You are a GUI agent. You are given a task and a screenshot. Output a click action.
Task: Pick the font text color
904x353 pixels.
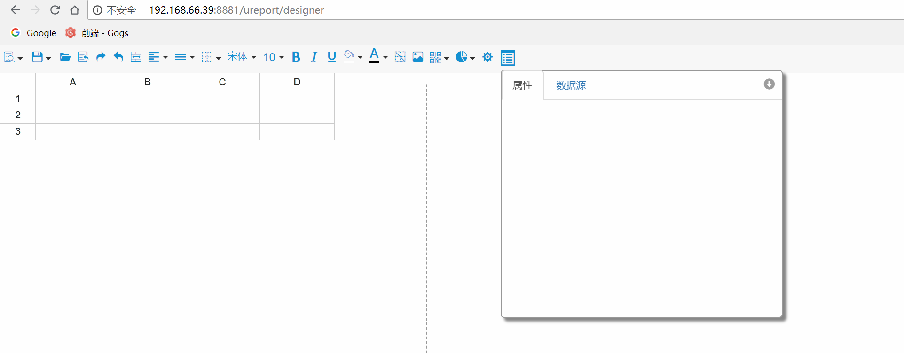point(378,56)
